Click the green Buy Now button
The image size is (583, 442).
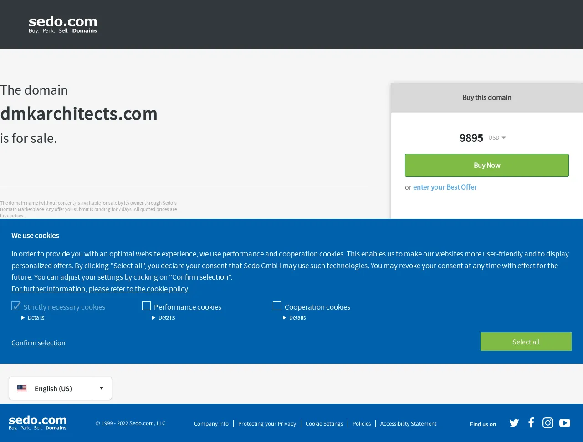(487, 165)
